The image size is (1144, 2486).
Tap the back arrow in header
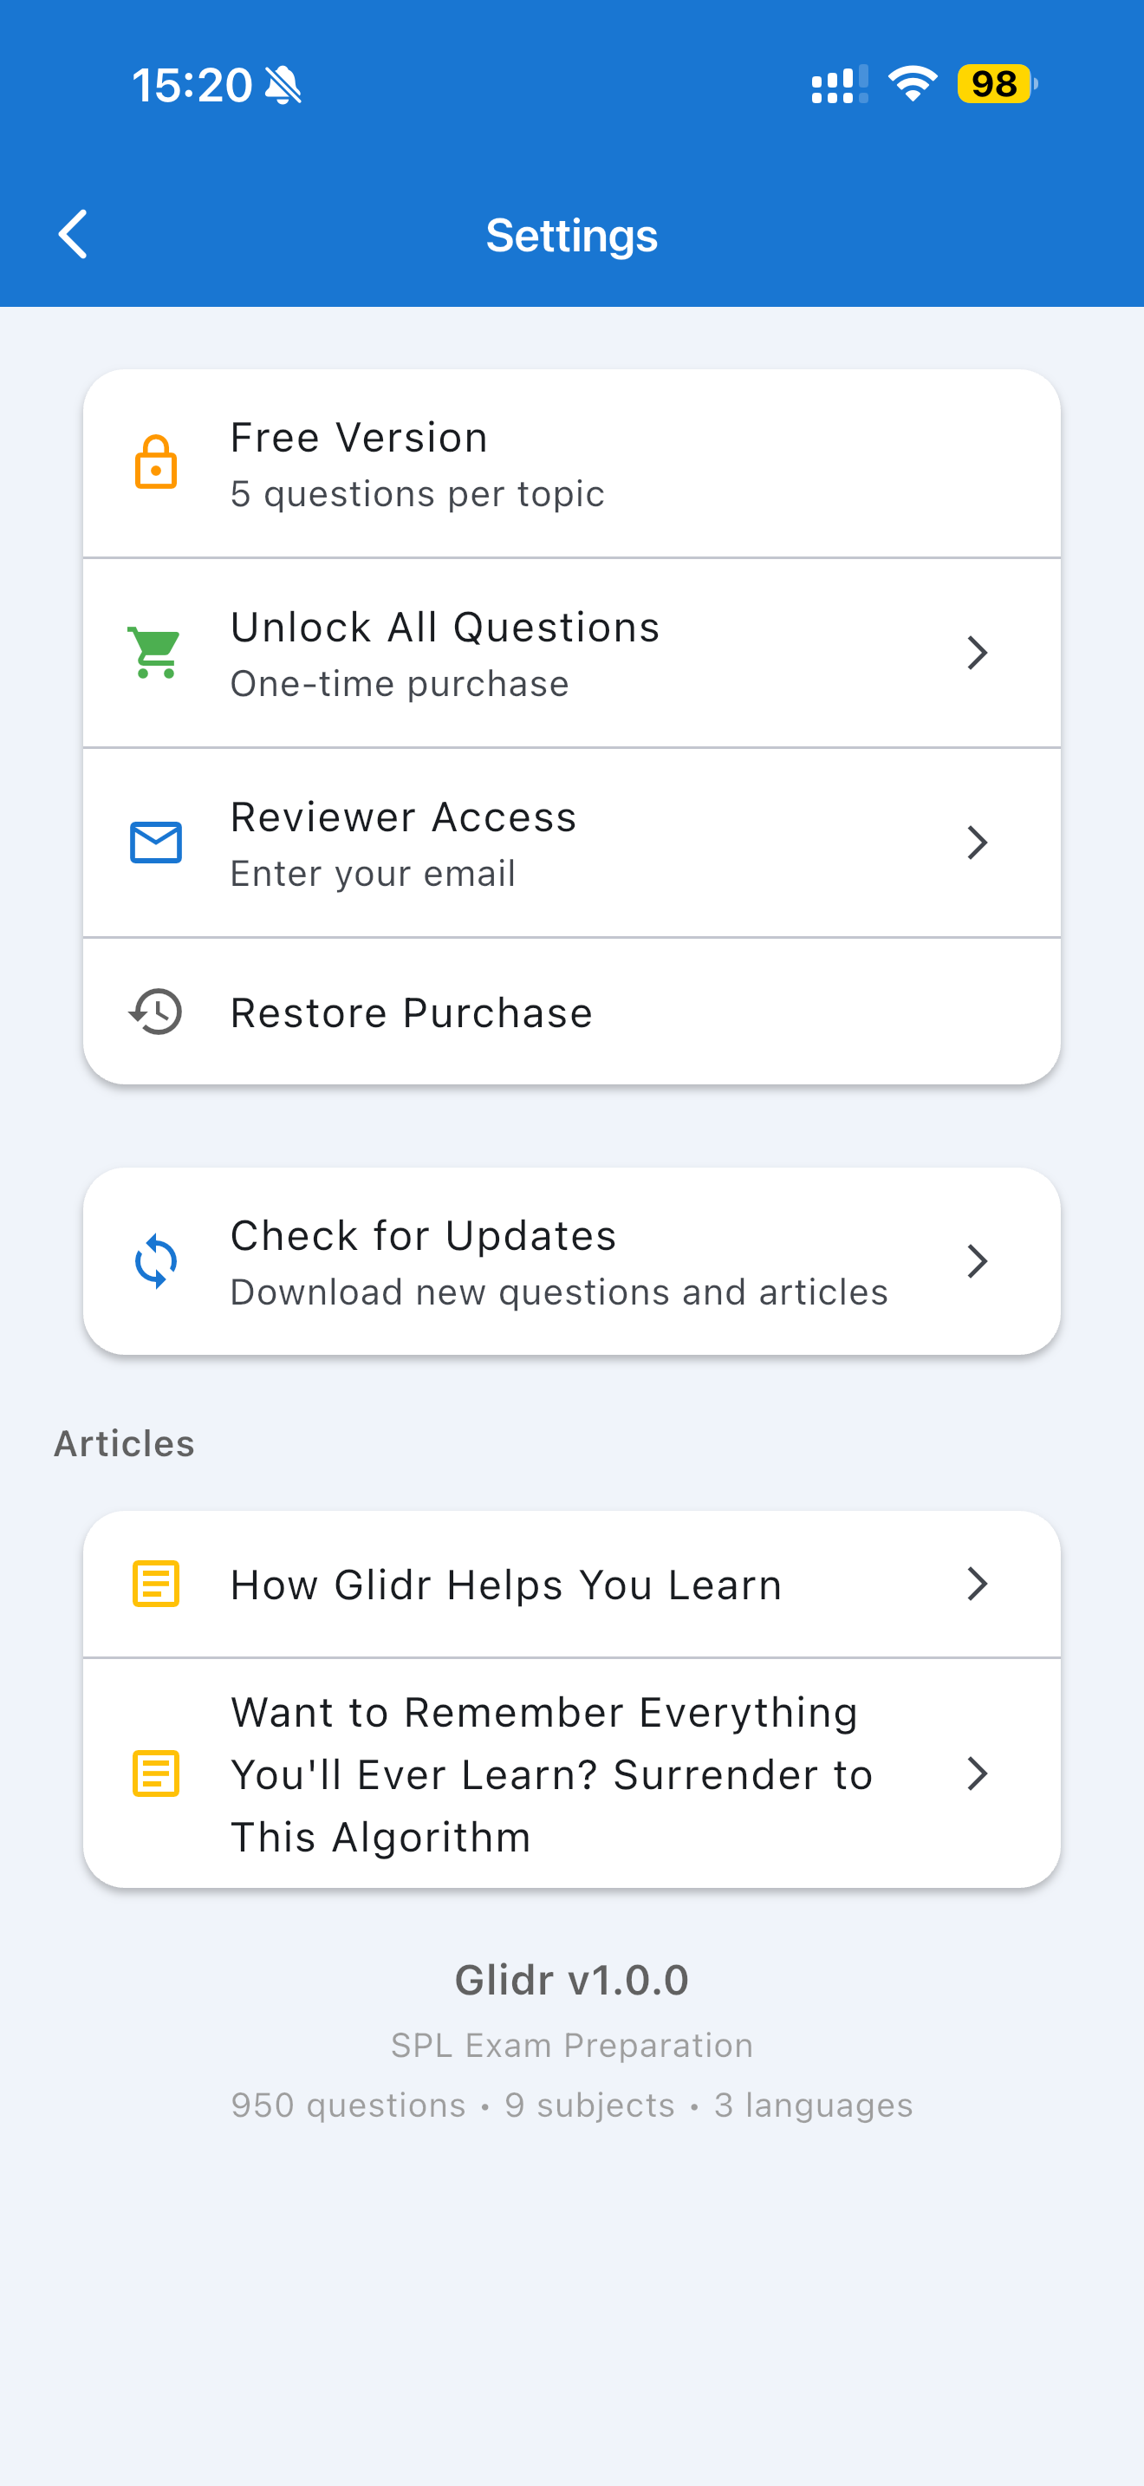[x=74, y=235]
